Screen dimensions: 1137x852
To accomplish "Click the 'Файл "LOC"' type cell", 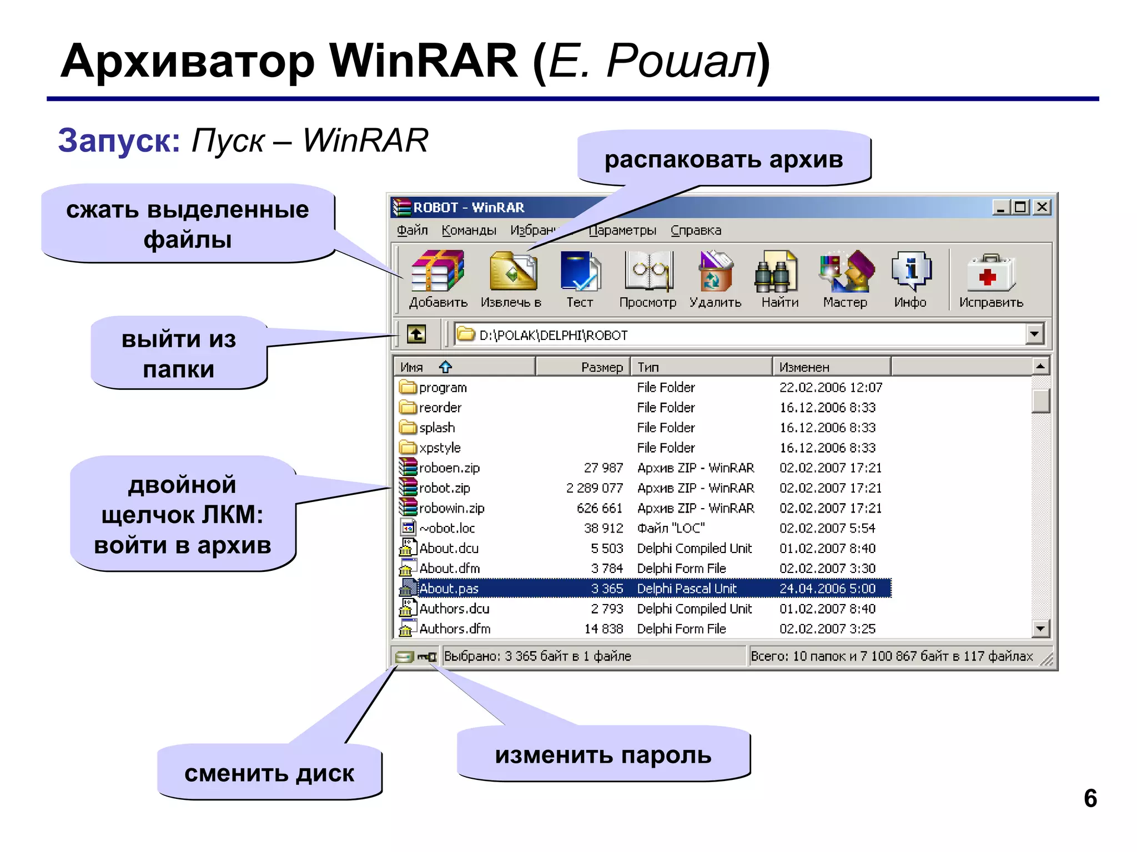I will (x=671, y=528).
